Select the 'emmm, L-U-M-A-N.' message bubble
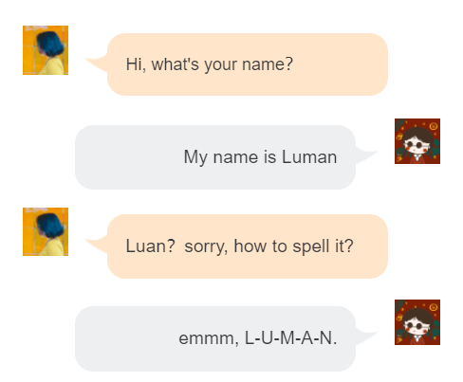This screenshot has height=382, width=463. click(x=215, y=338)
